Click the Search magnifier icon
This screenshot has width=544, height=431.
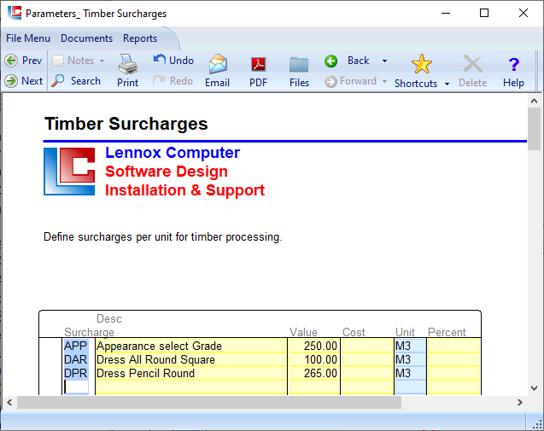coord(57,81)
